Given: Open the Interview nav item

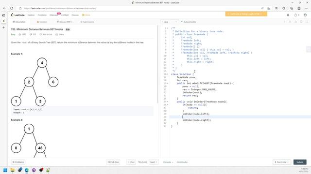Looking at the screenshot, I should pos(54,15).
